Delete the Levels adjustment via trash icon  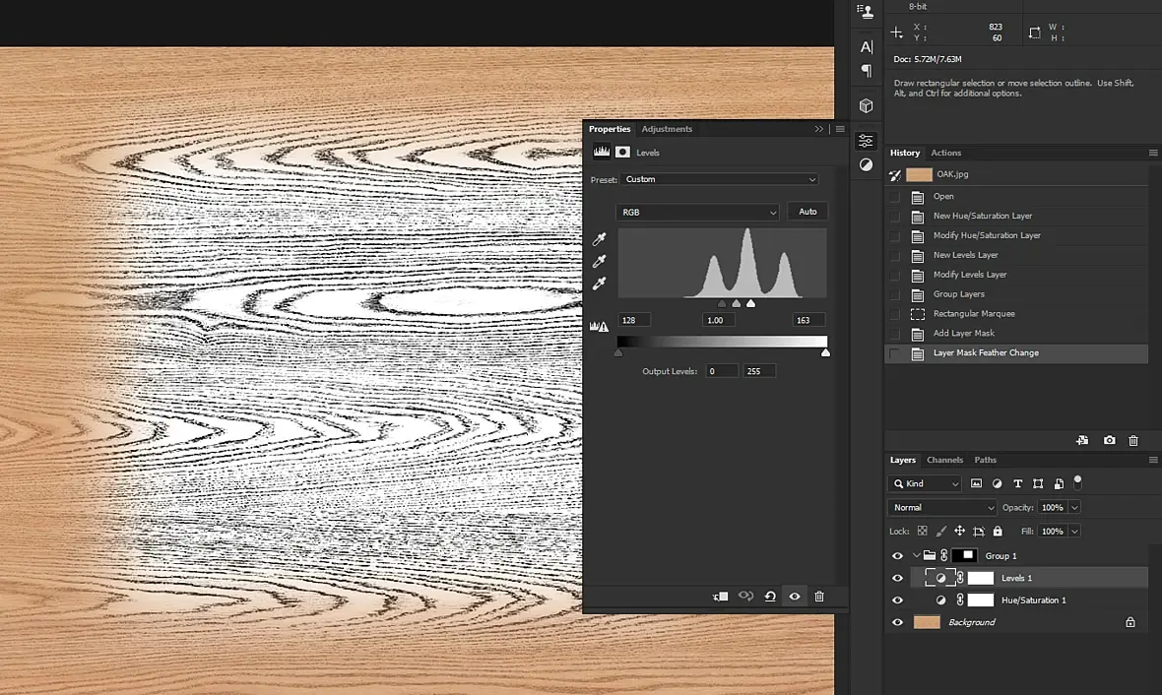click(819, 597)
